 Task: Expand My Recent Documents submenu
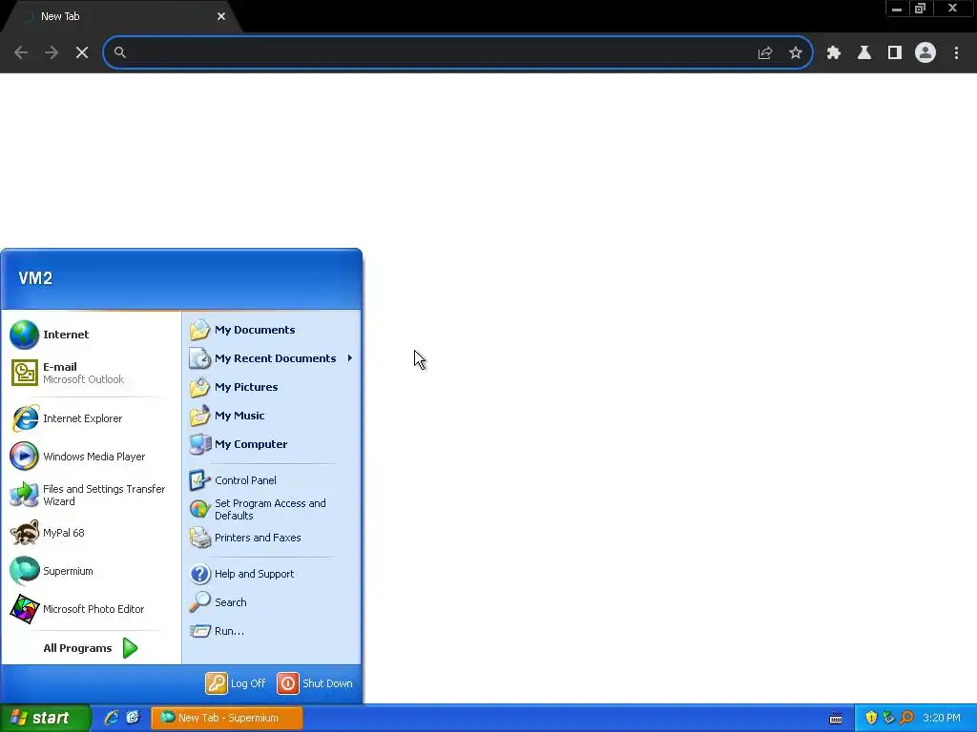(x=271, y=358)
